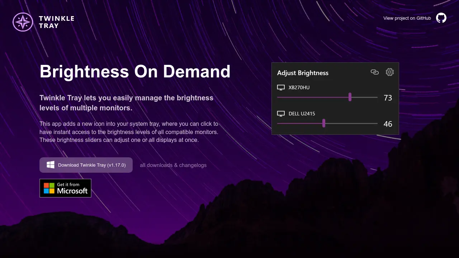The height and width of the screenshot is (258, 459).
Task: Click the brightness value 73
Action: (388, 98)
